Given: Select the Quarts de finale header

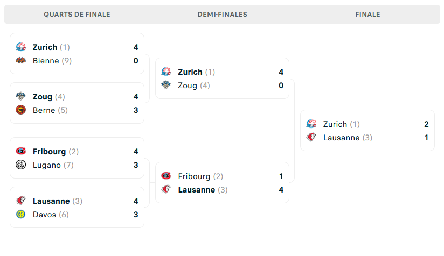Looking at the screenshot, I should (x=77, y=15).
